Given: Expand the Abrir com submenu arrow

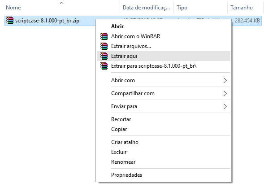Looking at the screenshot, I should point(225,80).
